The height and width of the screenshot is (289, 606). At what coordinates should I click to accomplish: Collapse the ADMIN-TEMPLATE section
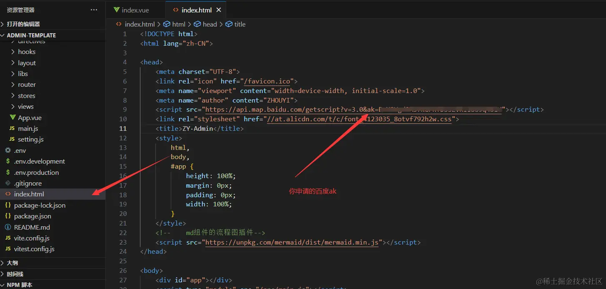[x=52, y=35]
